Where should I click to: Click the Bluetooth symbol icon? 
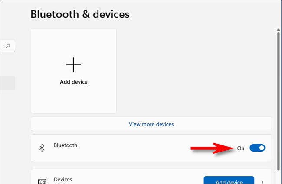pos(42,148)
